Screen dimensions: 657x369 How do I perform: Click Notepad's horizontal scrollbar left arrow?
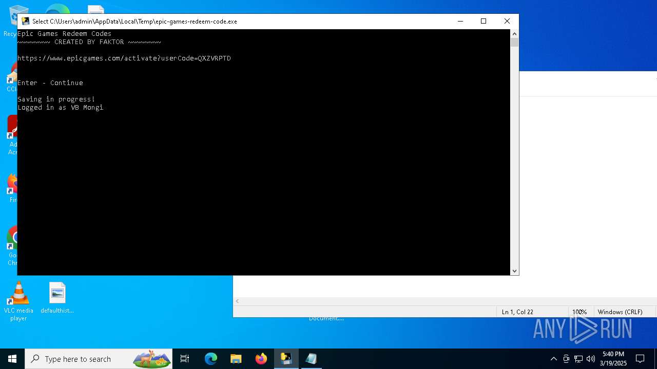[238, 301]
